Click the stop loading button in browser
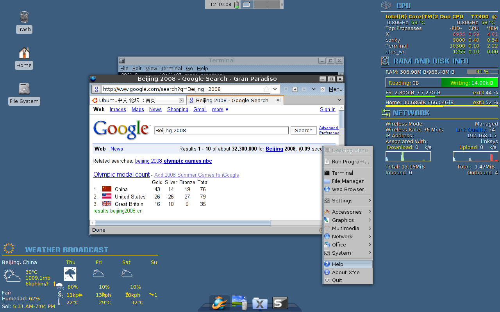Viewport: 500px width, 312px height. [x=286, y=89]
